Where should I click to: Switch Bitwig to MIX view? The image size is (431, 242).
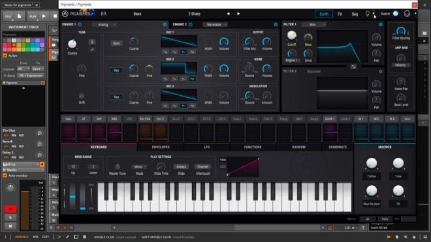36,237
